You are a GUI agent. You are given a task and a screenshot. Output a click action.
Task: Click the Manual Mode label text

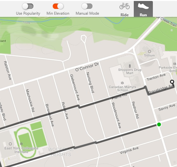point(87,13)
